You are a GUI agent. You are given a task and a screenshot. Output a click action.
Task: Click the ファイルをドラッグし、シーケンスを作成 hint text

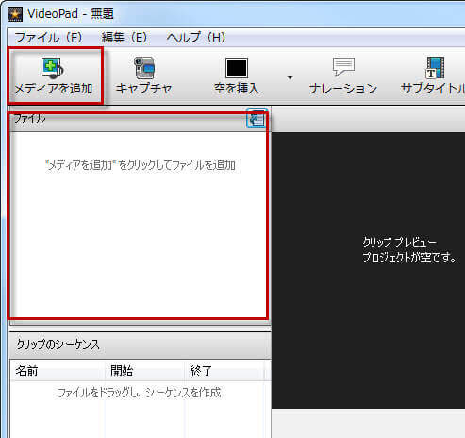click(x=140, y=393)
